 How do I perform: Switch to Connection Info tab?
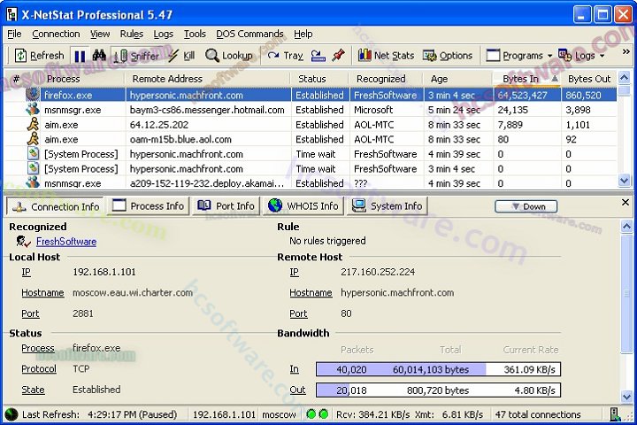click(56, 206)
